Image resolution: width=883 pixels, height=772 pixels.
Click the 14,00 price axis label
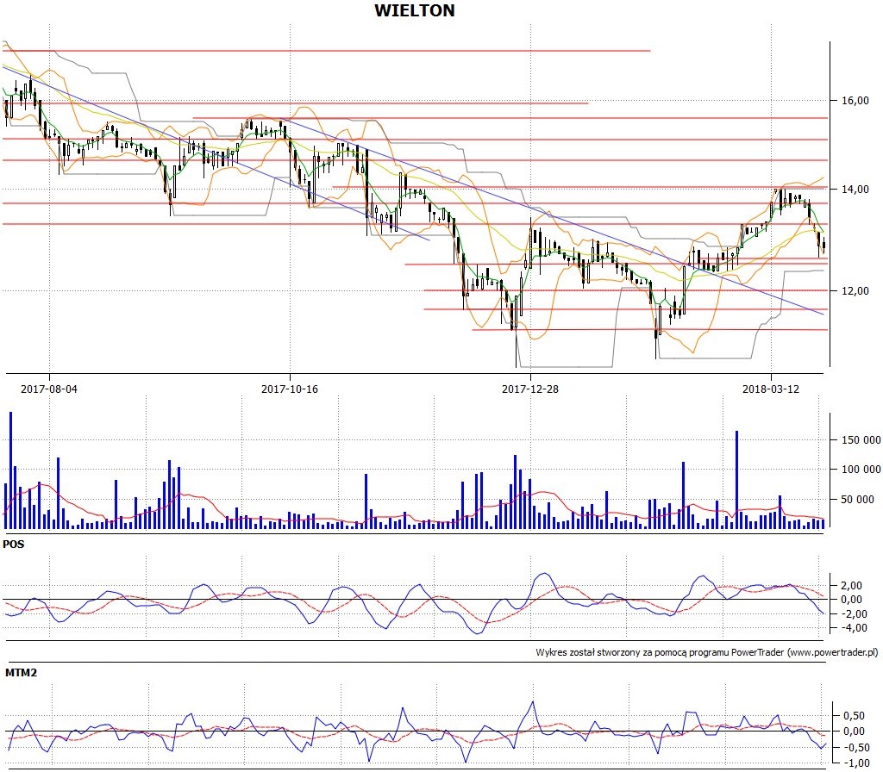click(855, 190)
